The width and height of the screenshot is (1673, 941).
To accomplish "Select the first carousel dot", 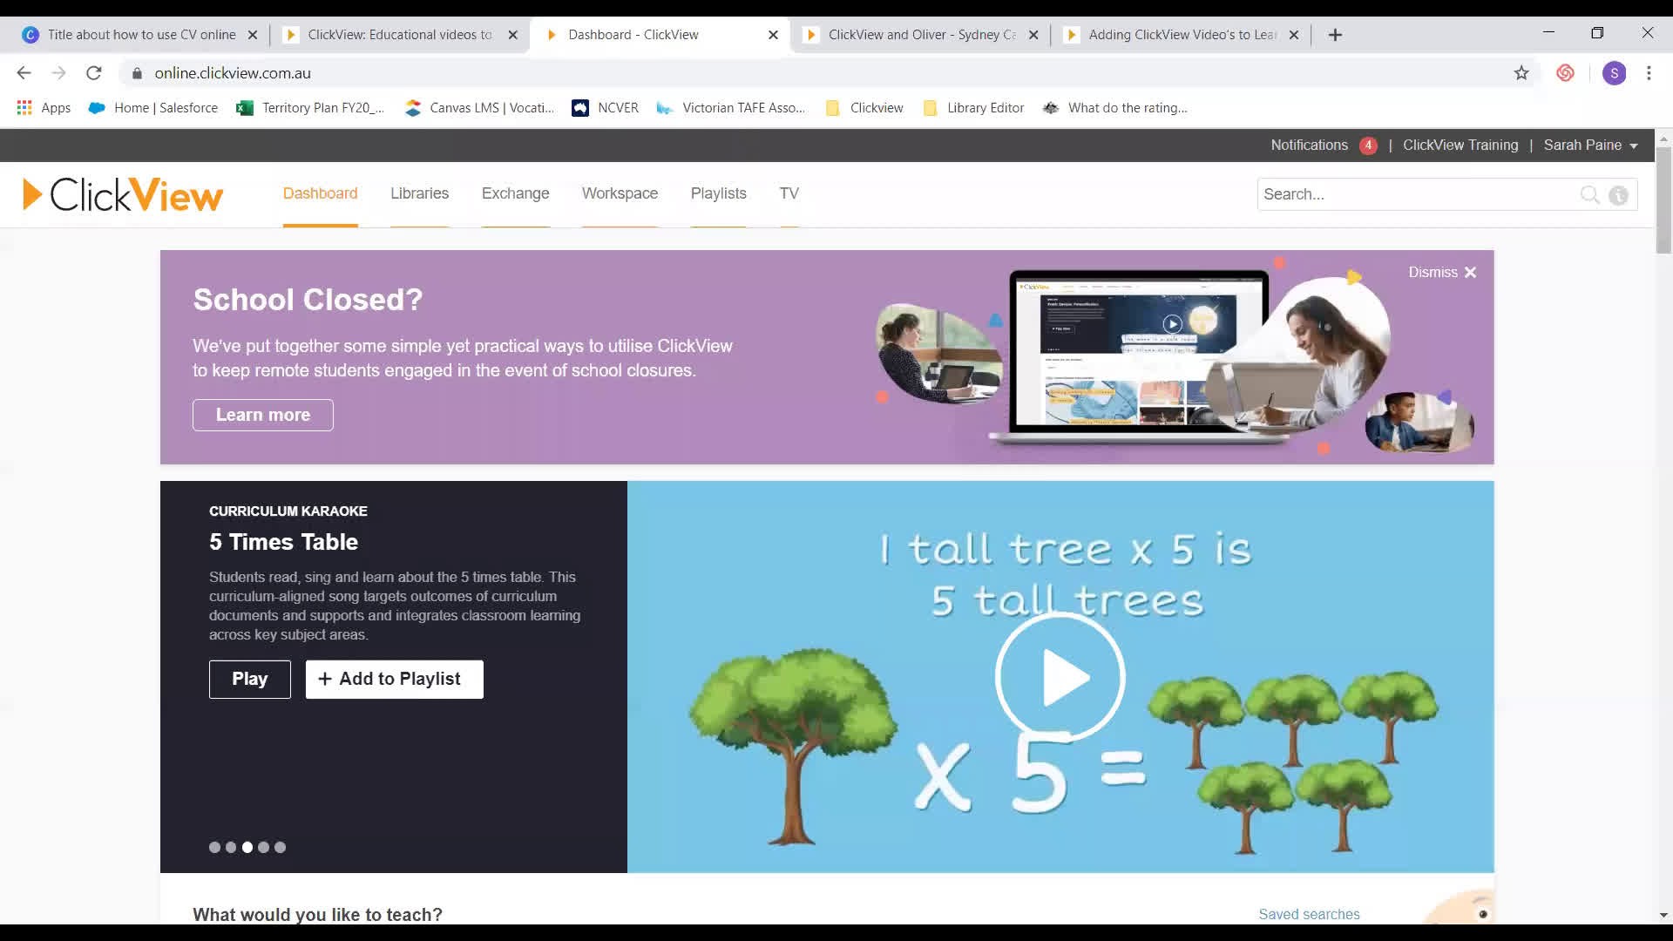I will click(214, 847).
